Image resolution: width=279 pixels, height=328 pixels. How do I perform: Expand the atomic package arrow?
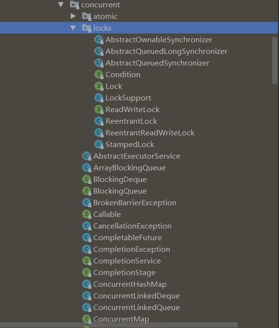coord(73,16)
